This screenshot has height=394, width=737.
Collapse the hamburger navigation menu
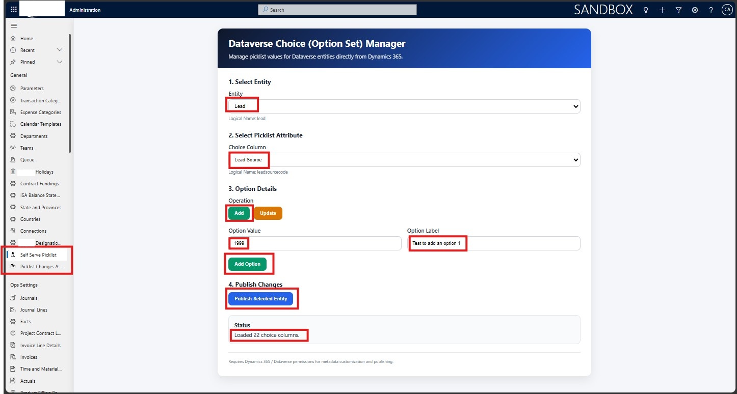tap(14, 25)
